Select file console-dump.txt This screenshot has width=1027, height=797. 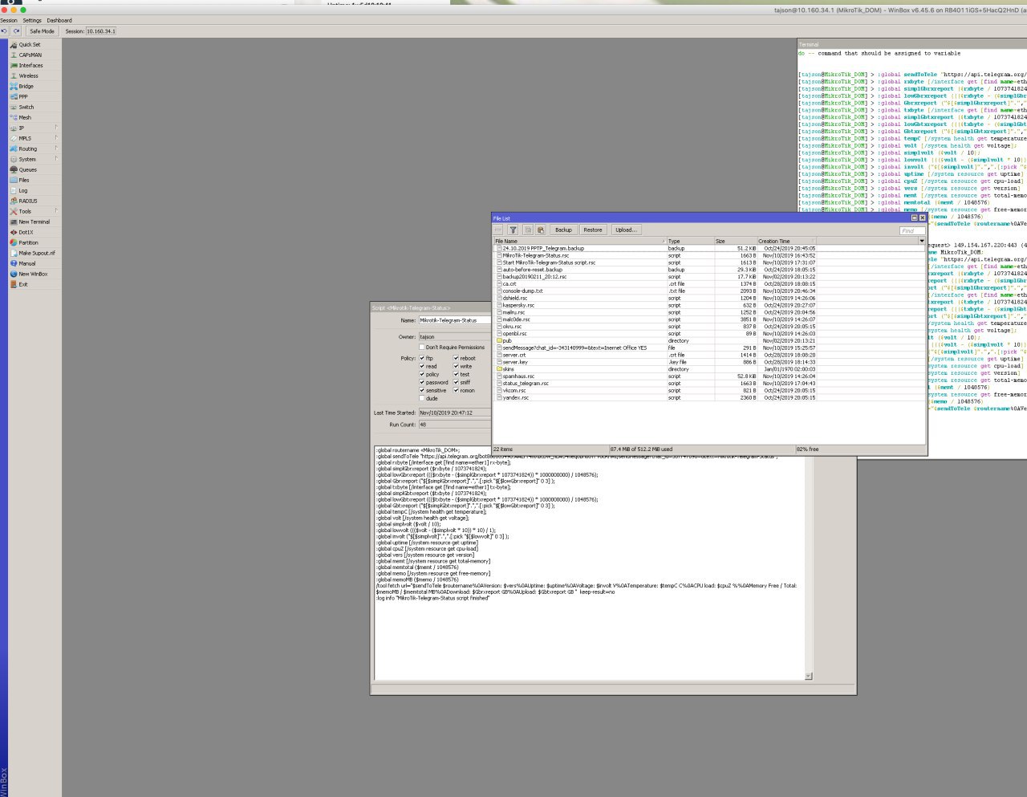[x=708, y=291]
